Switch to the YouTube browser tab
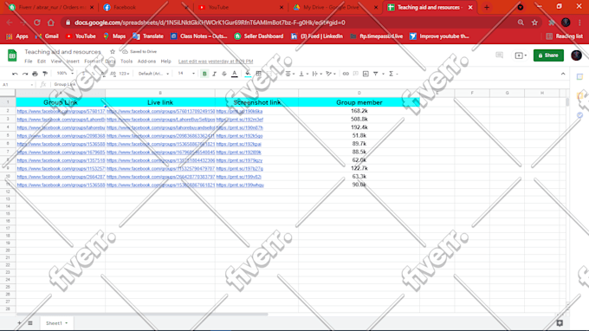 pos(241,7)
